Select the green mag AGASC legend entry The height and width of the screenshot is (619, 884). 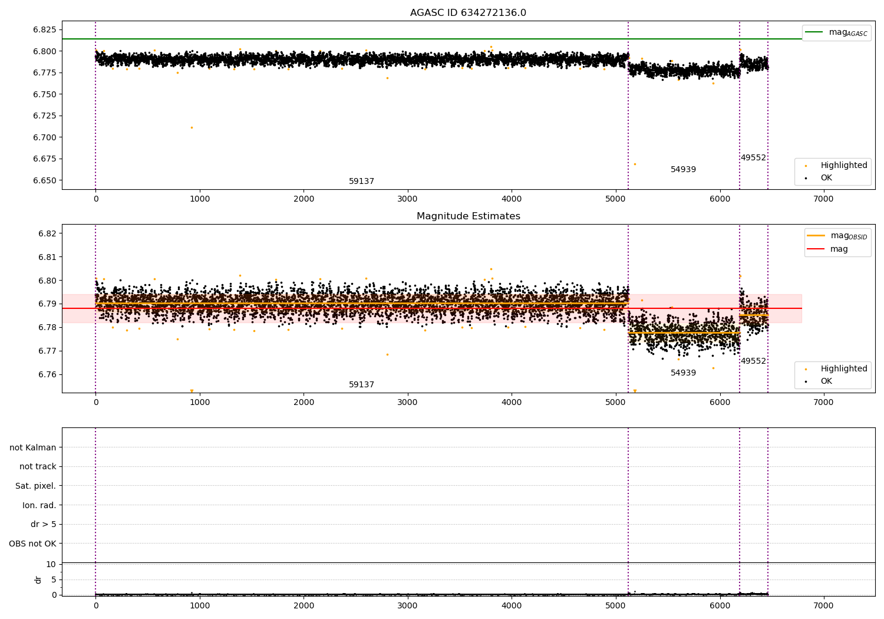pos(836,32)
